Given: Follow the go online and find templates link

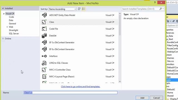Looking at the screenshot, I should (x=80, y=86).
